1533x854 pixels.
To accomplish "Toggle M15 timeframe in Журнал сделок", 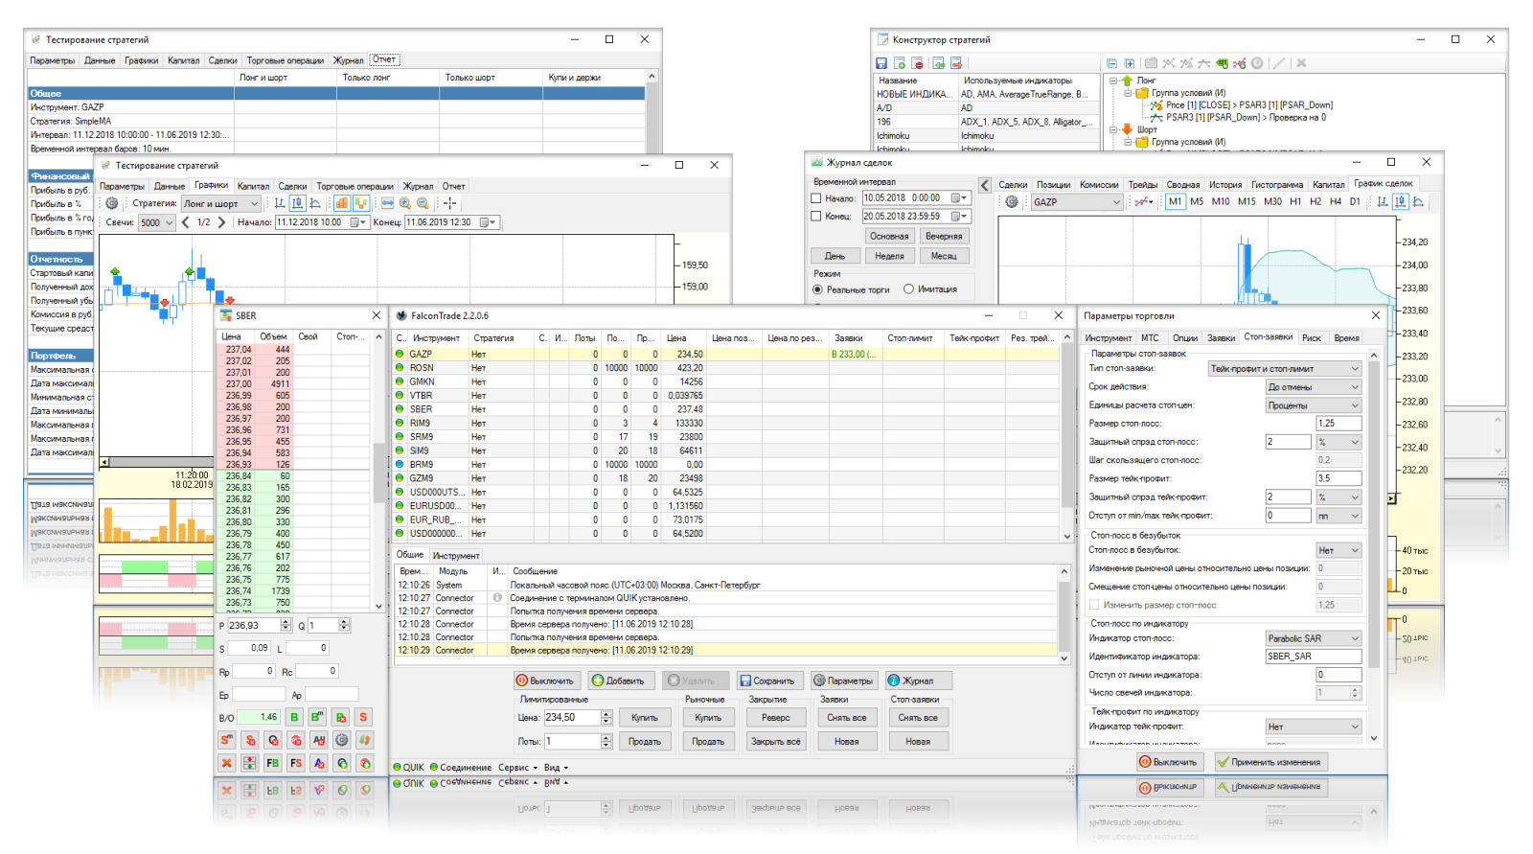I will [x=1247, y=202].
